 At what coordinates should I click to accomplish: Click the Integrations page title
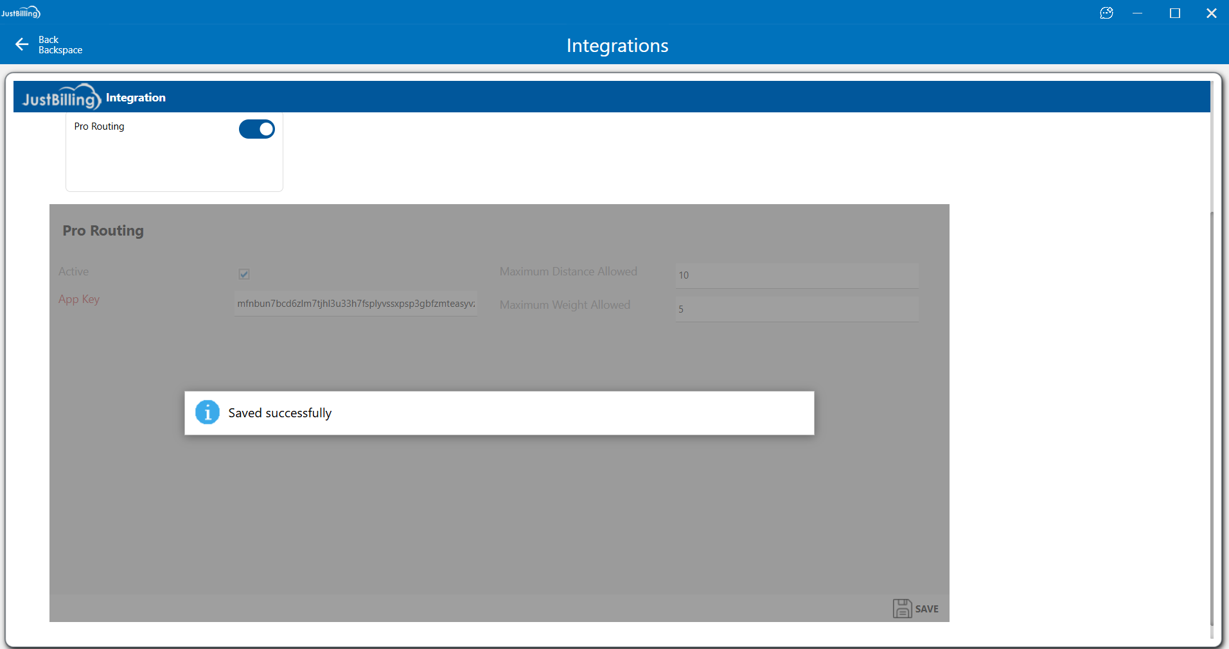tap(617, 46)
